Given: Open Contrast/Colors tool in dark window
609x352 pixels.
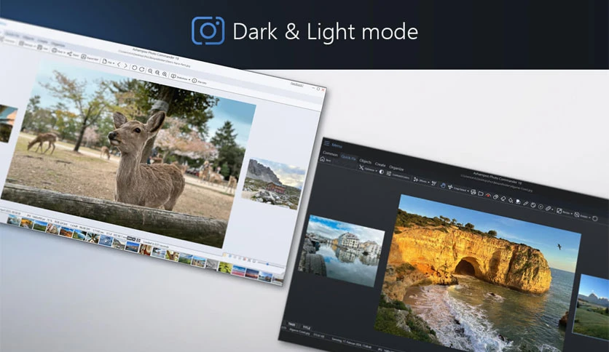Looking at the screenshot, I should pyautogui.click(x=398, y=175).
